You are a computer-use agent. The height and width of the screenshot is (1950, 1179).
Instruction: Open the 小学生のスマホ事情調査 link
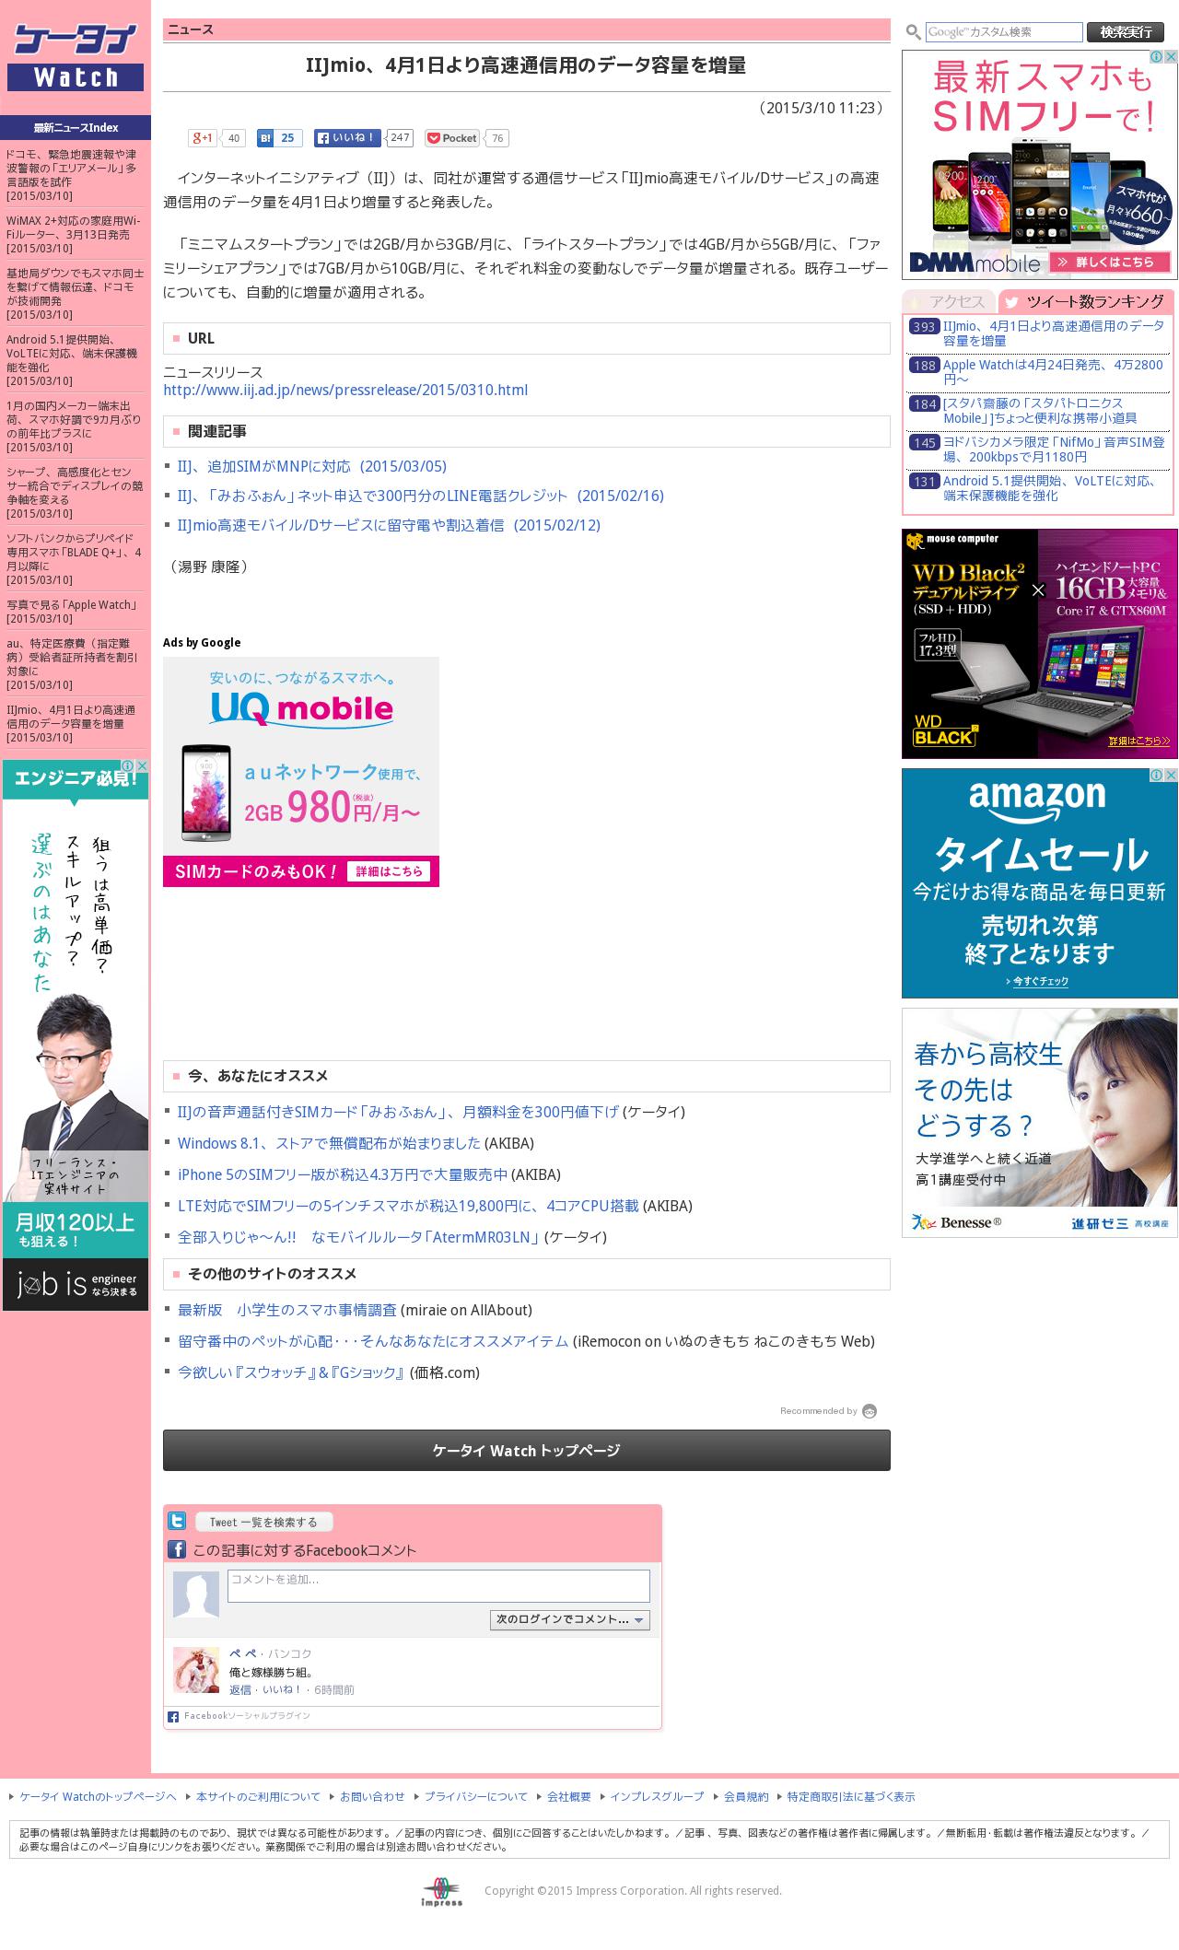tap(287, 1310)
